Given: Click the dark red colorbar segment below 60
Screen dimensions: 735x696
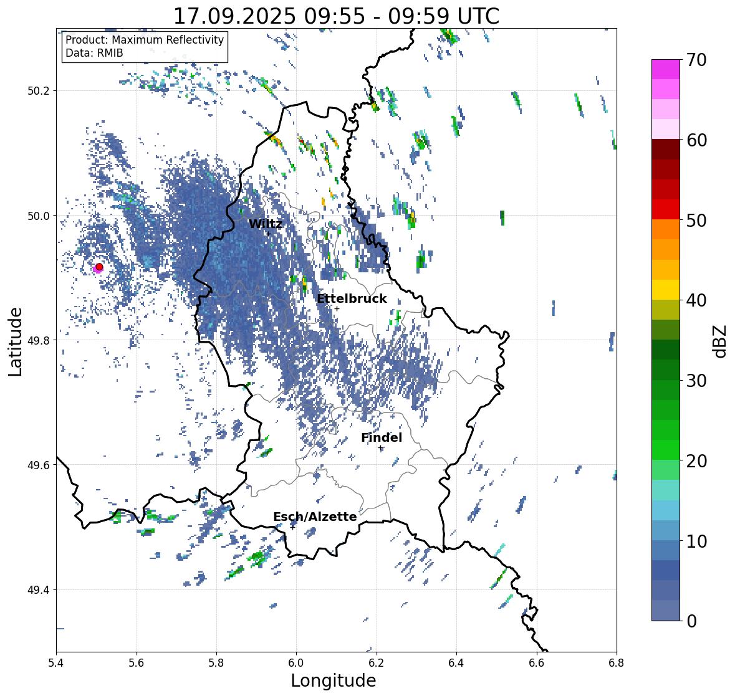Looking at the screenshot, I should coord(666,150).
